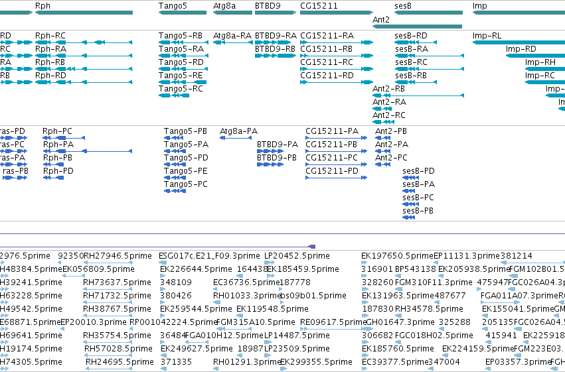
Task: Select transcript sesB-RC
Action: click(x=429, y=69)
